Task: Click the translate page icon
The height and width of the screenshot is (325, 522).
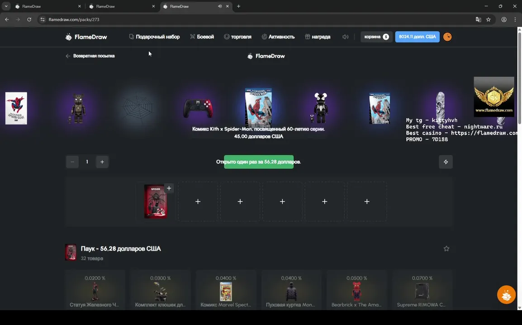Action: pos(479,19)
